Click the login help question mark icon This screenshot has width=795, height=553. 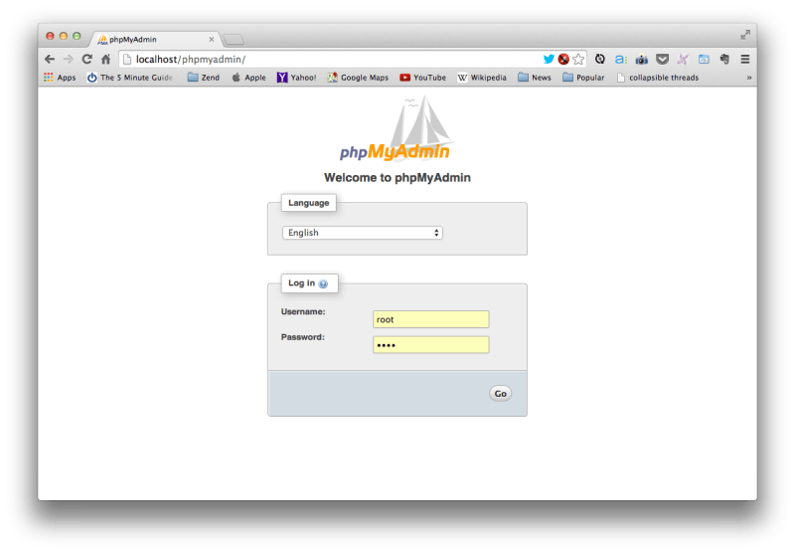(323, 284)
